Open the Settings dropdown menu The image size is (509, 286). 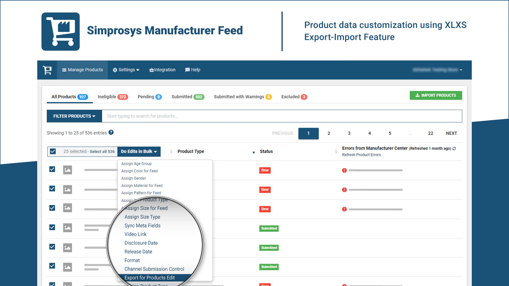coord(126,70)
